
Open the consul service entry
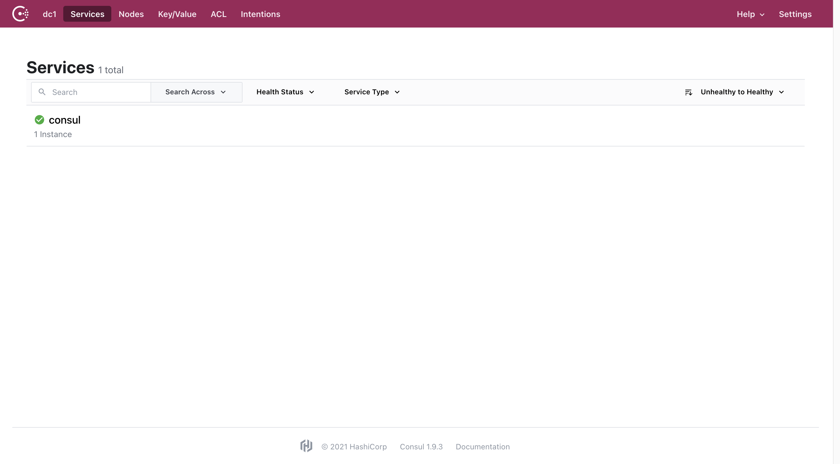[x=64, y=120]
